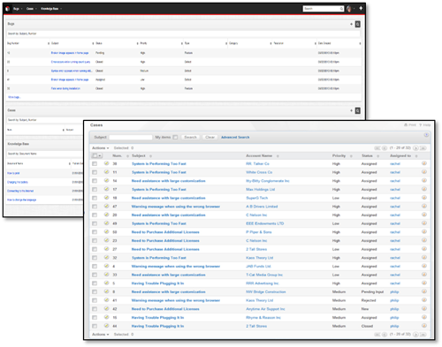Click the edit pencil icon for case 38
Image resolution: width=442 pixels, height=347 pixels.
click(x=106, y=163)
